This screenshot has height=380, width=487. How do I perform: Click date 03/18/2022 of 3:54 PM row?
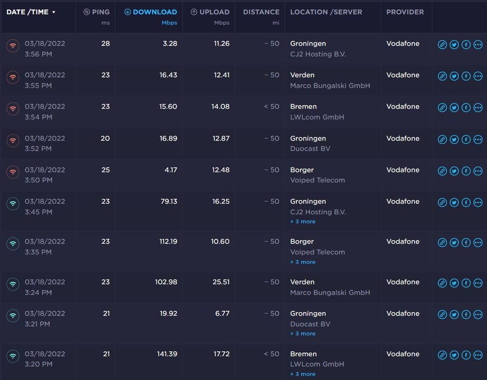[45, 107]
